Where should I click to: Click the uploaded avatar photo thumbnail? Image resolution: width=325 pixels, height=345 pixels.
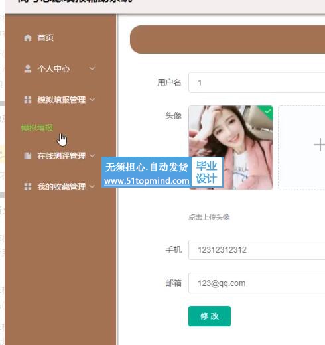click(231, 147)
